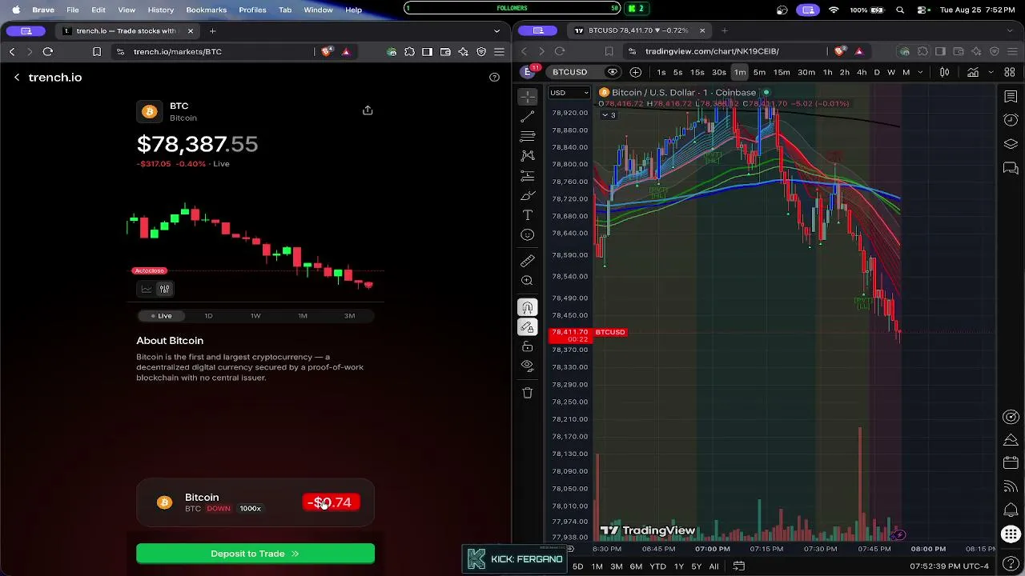Click the trench.io help circle icon
The image size is (1025, 576).
(x=494, y=78)
